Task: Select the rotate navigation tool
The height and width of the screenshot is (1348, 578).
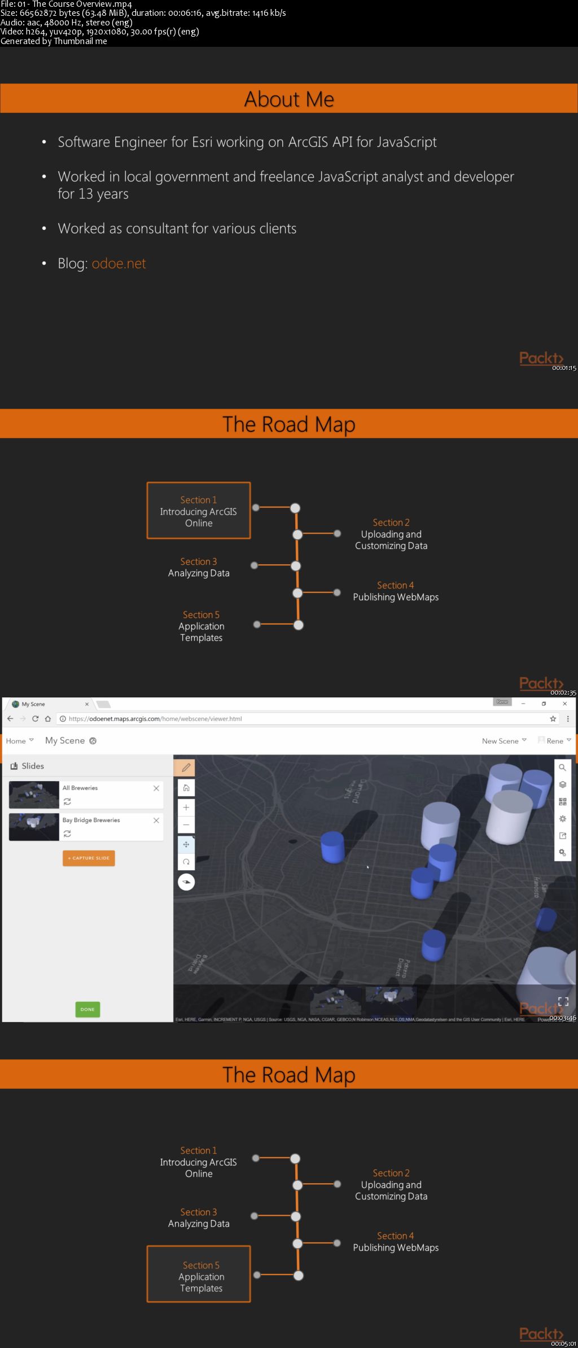Action: [x=186, y=862]
